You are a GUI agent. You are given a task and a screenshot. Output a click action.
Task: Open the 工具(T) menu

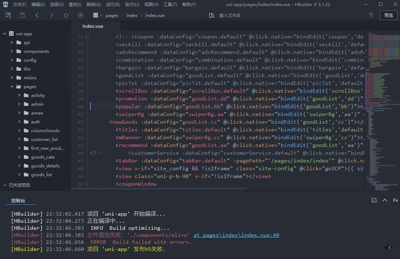pyautogui.click(x=170, y=4)
